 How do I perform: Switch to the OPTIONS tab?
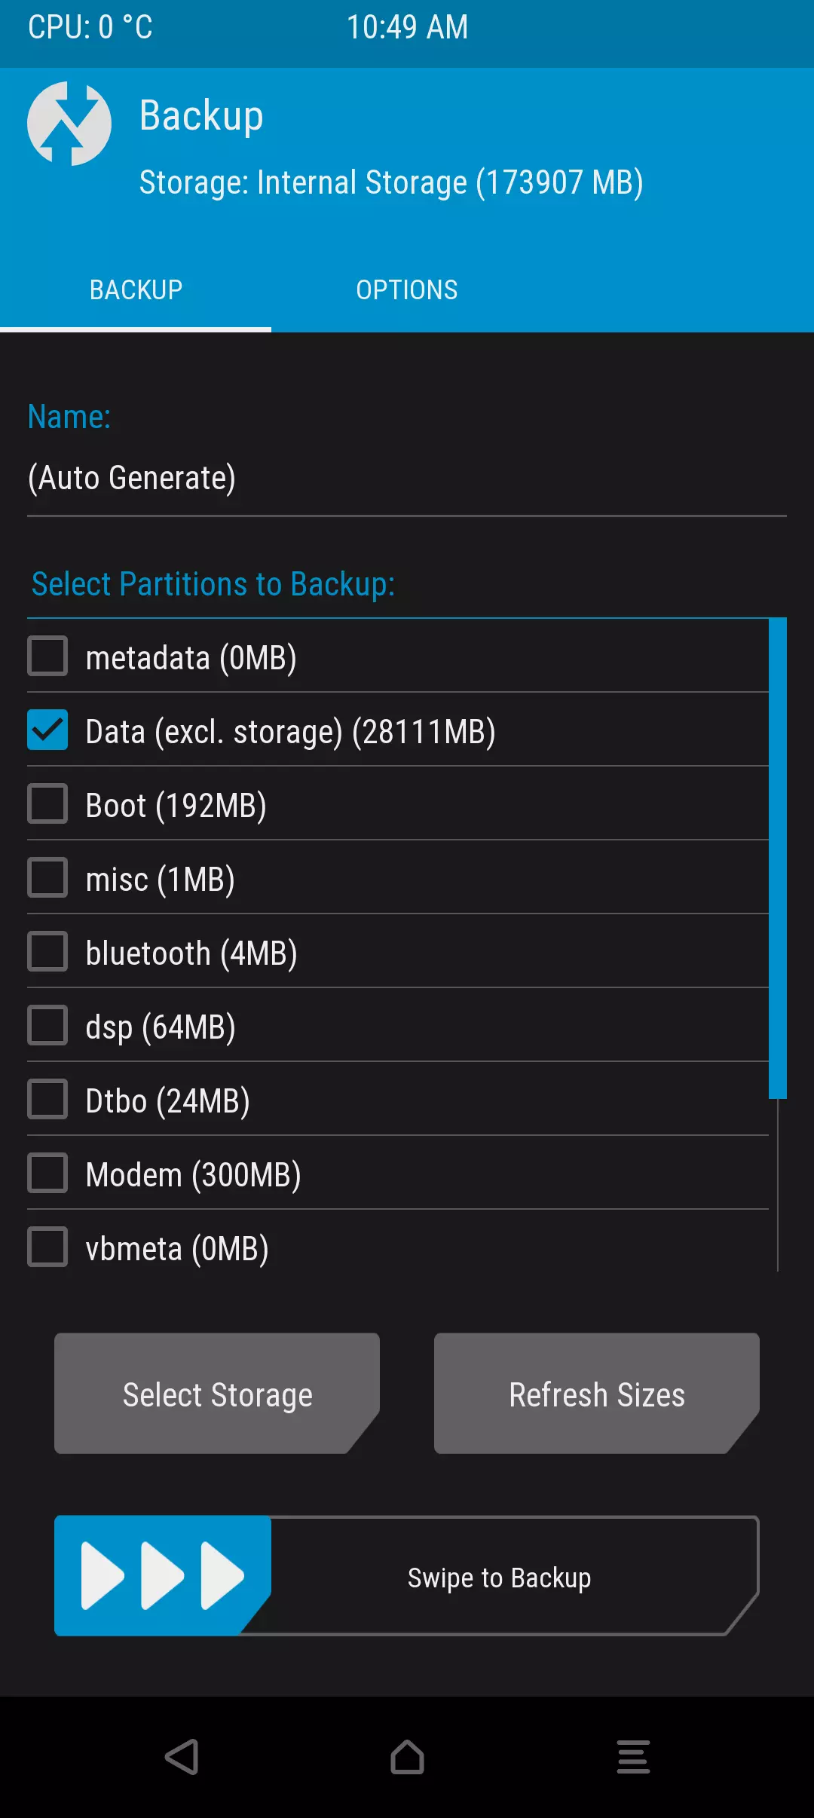(x=406, y=290)
